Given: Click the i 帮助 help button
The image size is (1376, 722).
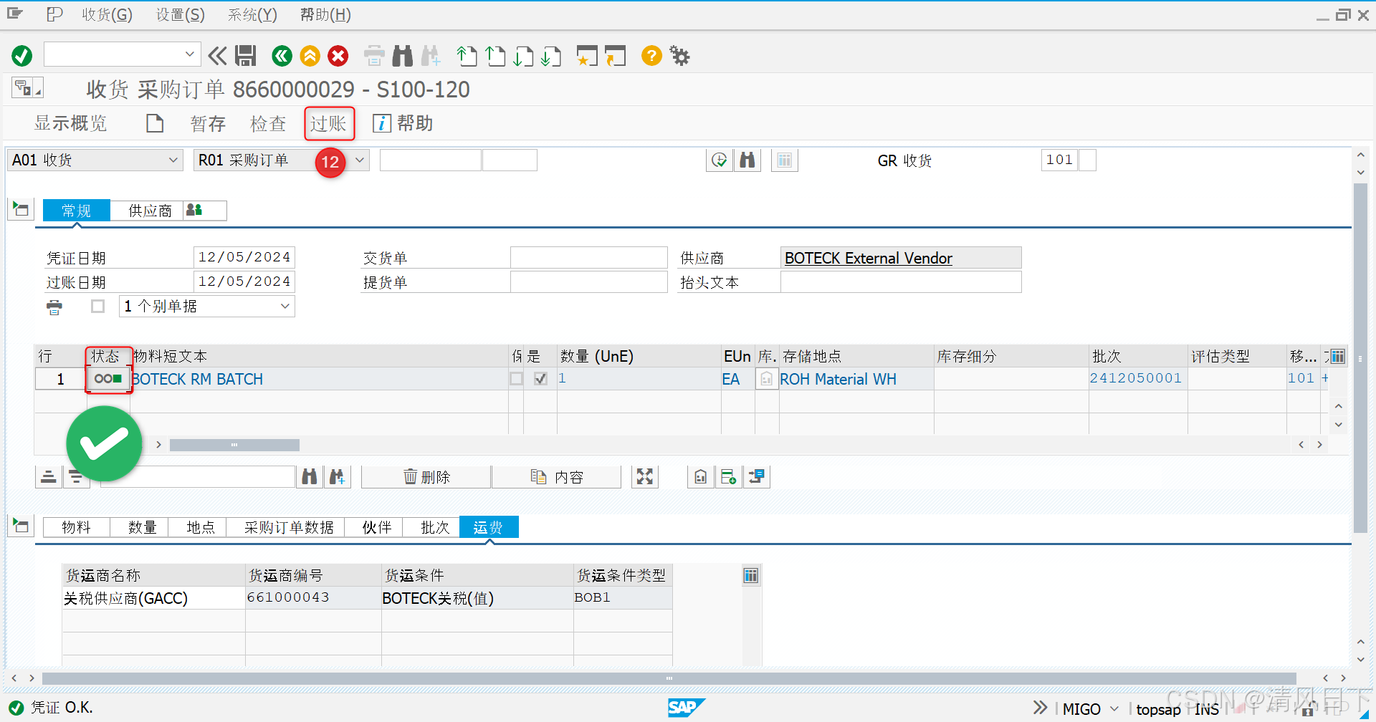Looking at the screenshot, I should pyautogui.click(x=402, y=123).
